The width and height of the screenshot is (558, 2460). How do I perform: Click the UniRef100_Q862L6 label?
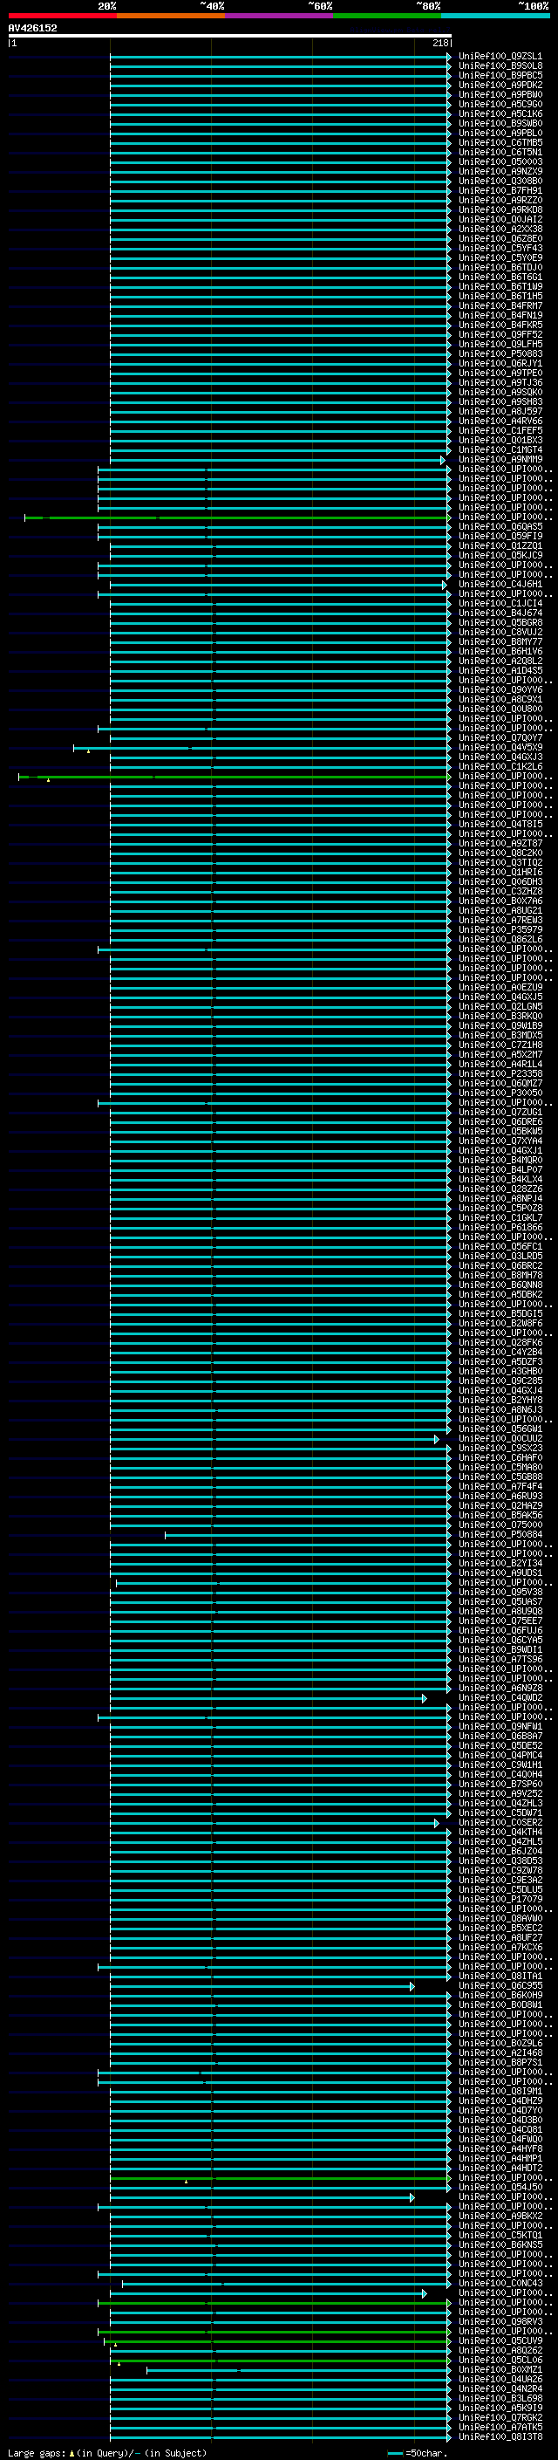point(500,940)
